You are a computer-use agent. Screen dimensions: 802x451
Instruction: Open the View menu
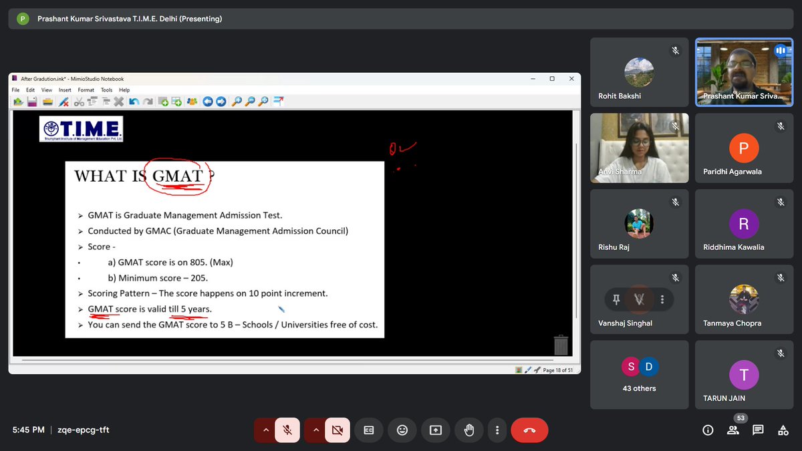tap(47, 90)
